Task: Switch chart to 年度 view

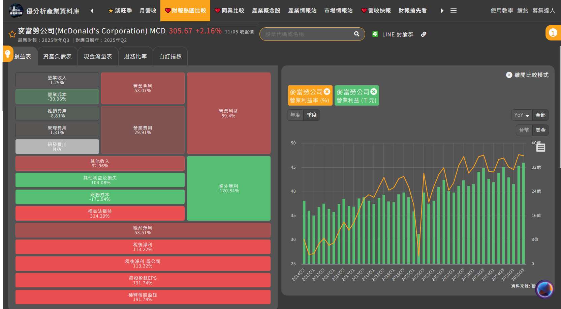Action: pyautogui.click(x=295, y=115)
